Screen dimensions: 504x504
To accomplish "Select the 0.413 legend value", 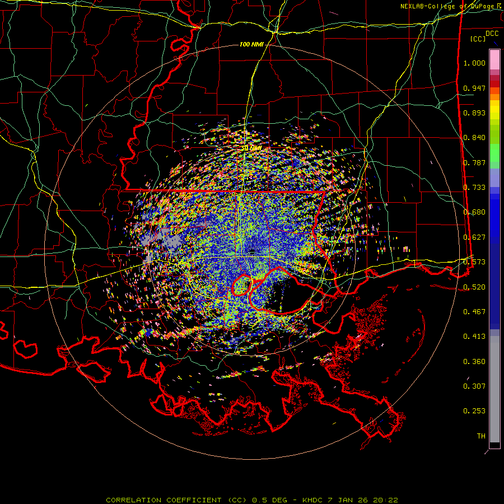I will [474, 337].
